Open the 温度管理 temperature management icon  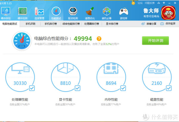click(x=39, y=11)
